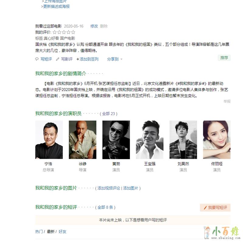This screenshot has width=243, height=242.
Task: Click the 推荐 button
Action: pos(224,58)
